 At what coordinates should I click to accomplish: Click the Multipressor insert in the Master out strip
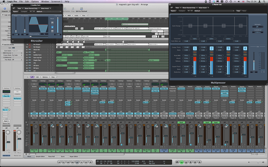pos(17,99)
